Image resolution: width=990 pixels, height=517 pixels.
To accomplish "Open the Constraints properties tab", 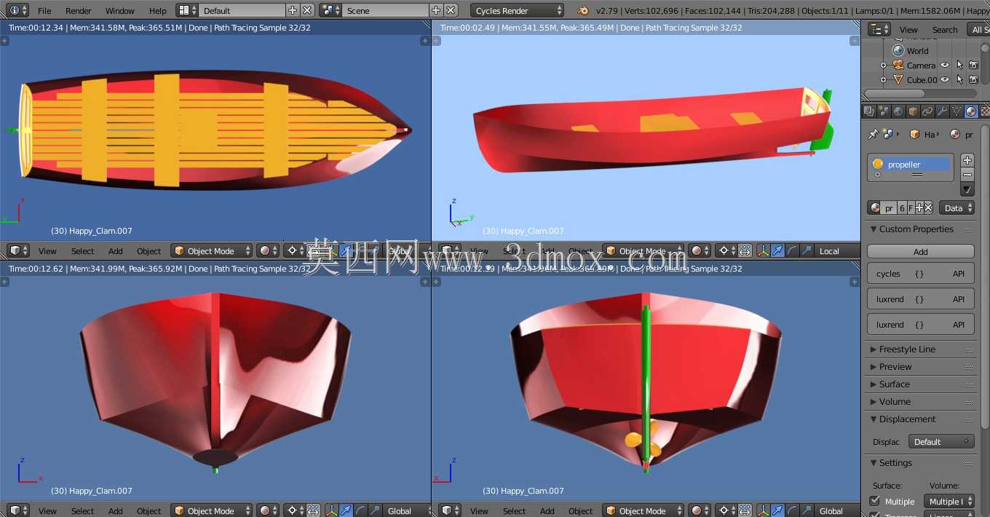I will click(x=927, y=111).
